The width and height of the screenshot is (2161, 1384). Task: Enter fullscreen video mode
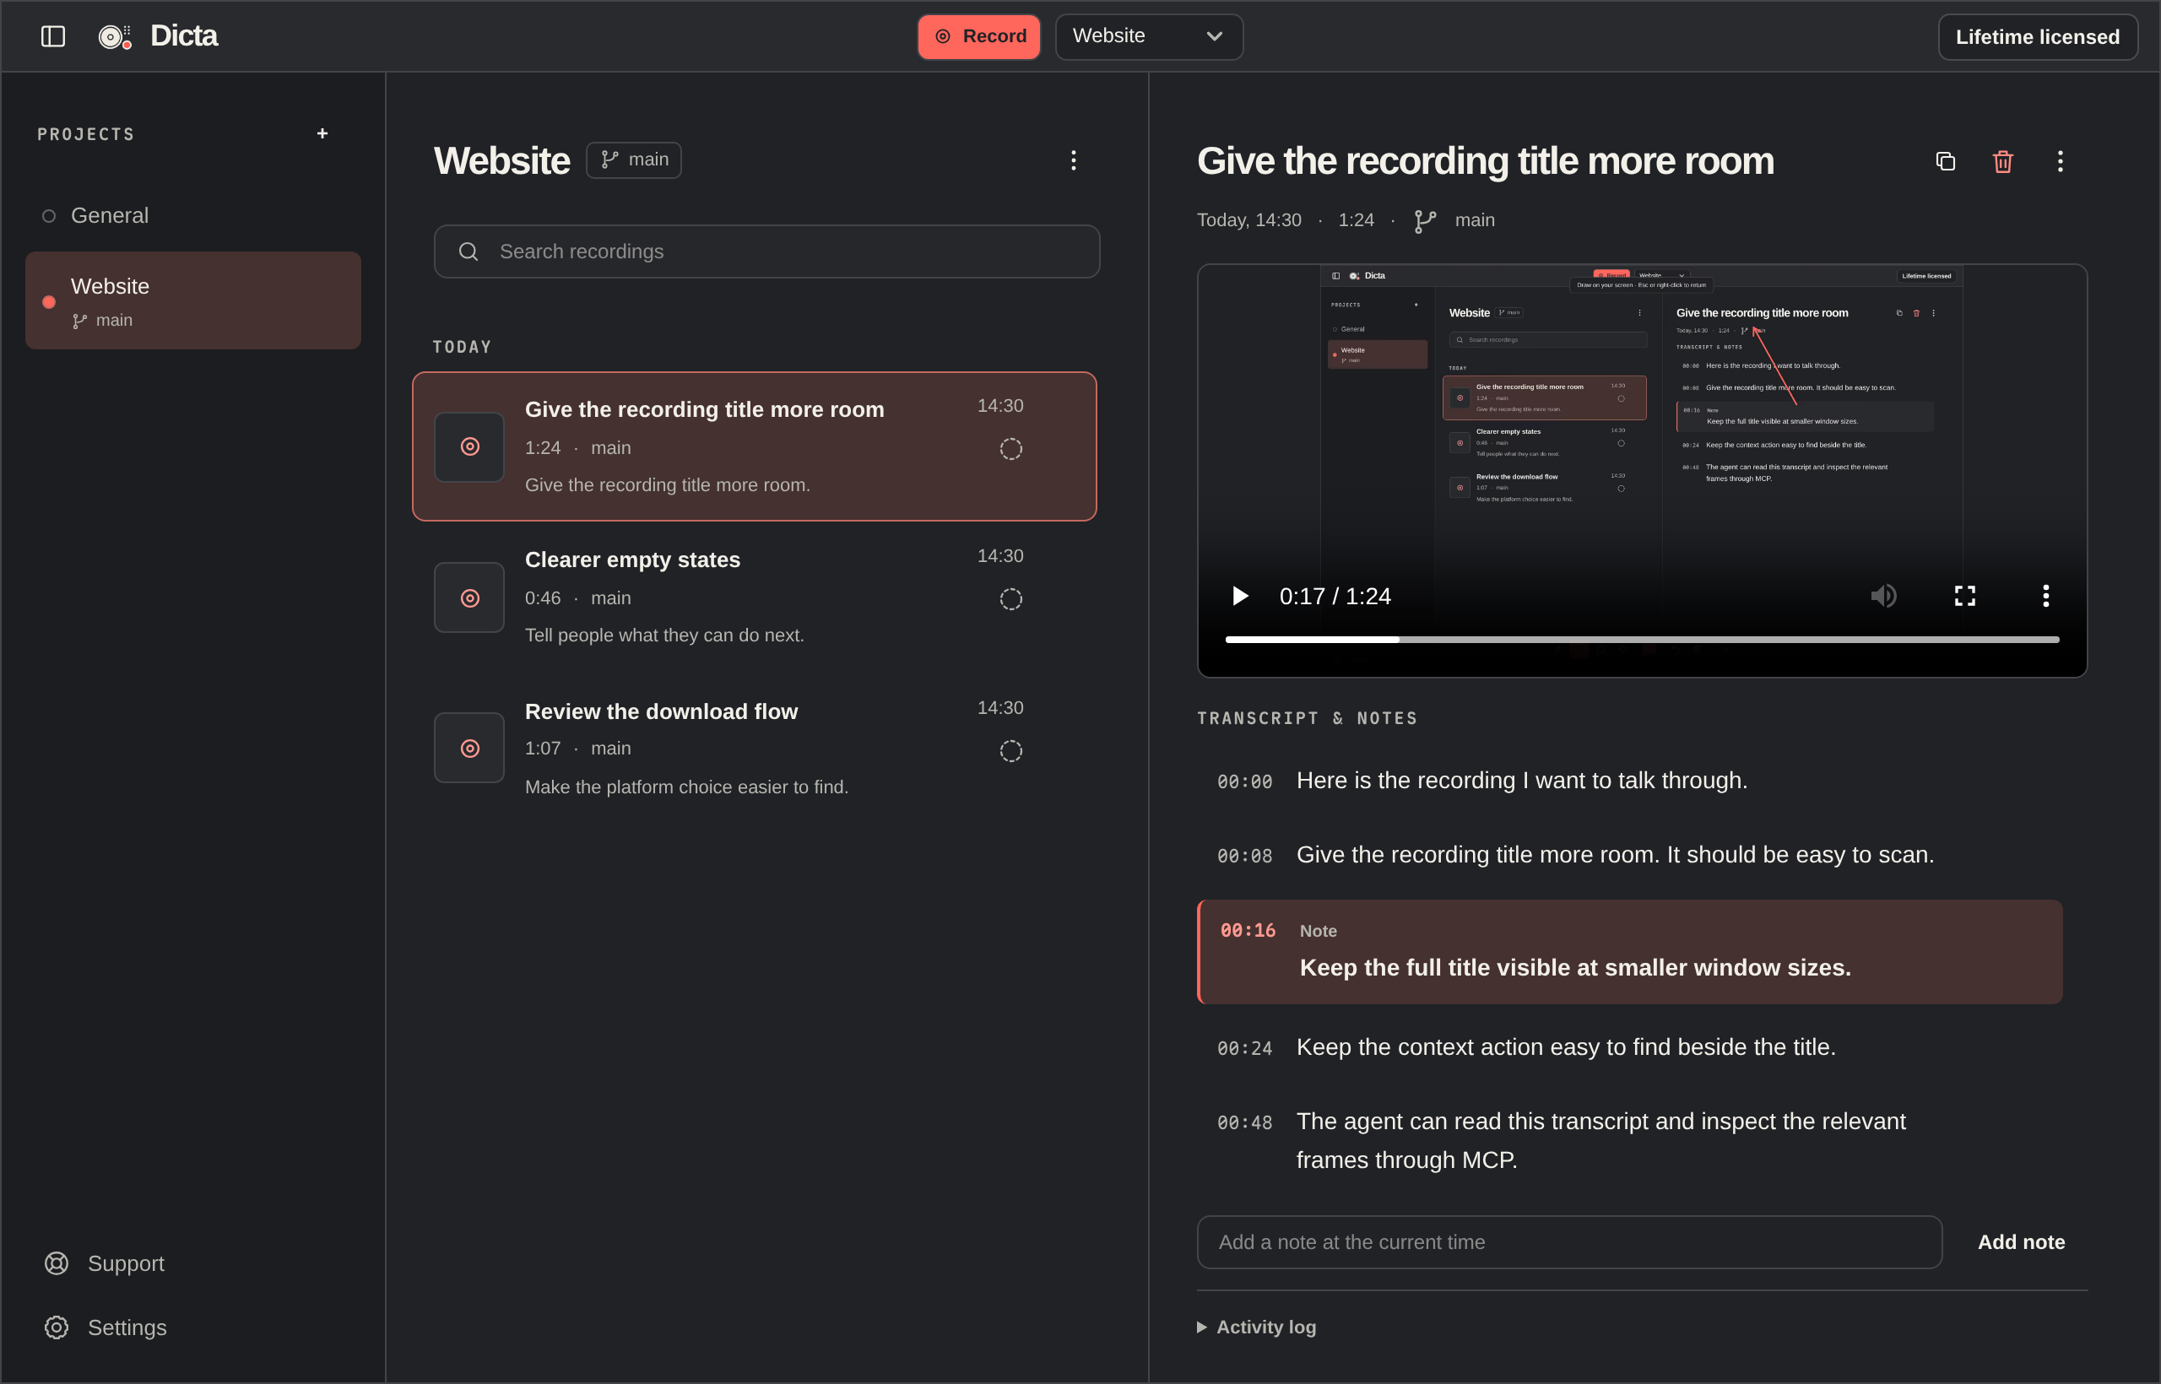click(x=1965, y=596)
